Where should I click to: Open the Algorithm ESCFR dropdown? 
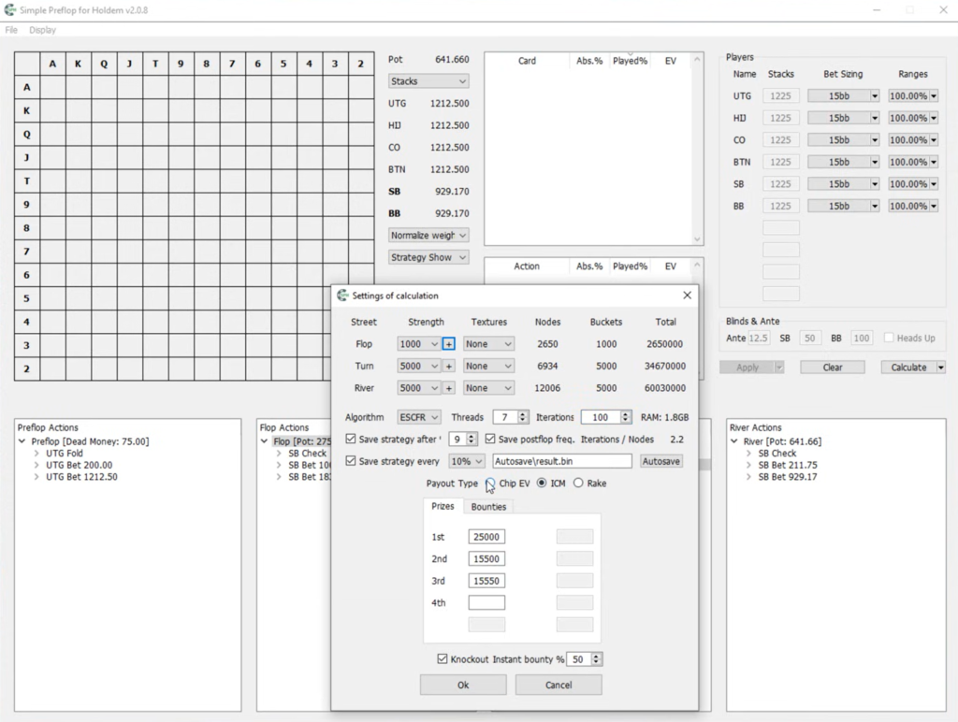click(418, 417)
